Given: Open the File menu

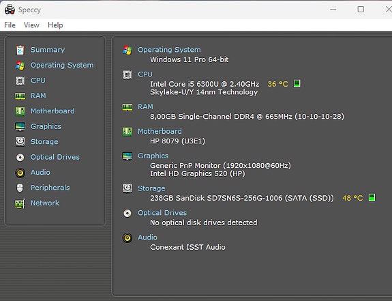Looking at the screenshot, I should coord(10,25).
